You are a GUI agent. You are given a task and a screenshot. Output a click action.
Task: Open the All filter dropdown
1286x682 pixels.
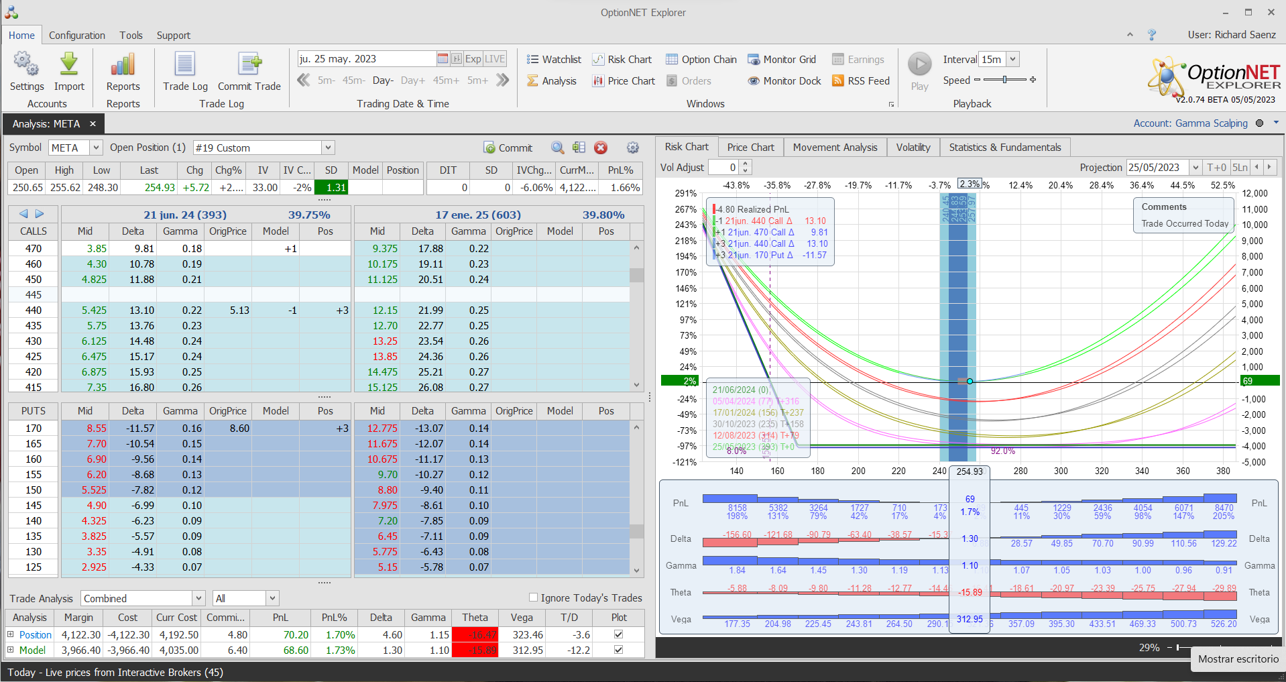click(272, 598)
